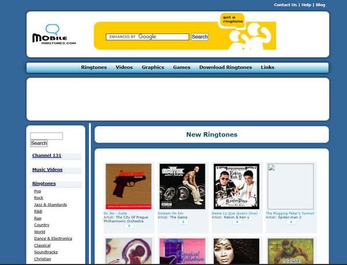The width and height of the screenshot is (347, 265).
Task: Select the Pop ringtone category
Action: tap(38, 191)
